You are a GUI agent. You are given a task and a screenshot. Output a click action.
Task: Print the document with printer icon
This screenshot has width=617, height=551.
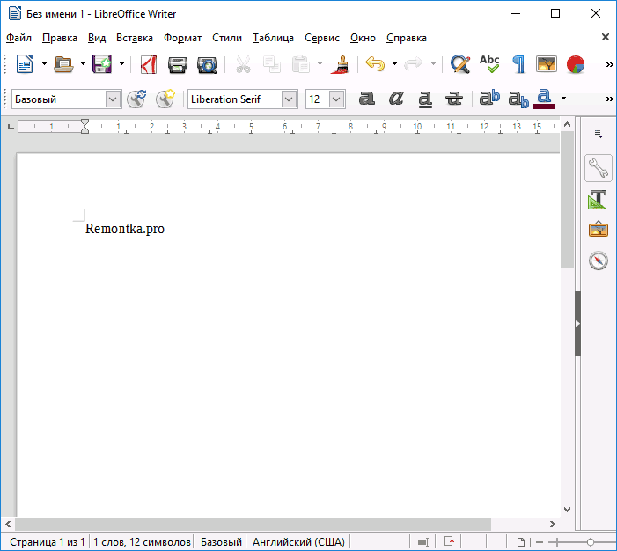[x=178, y=64]
